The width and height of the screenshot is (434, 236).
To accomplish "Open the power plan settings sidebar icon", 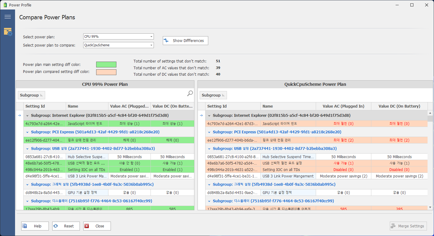I will [x=8, y=32].
